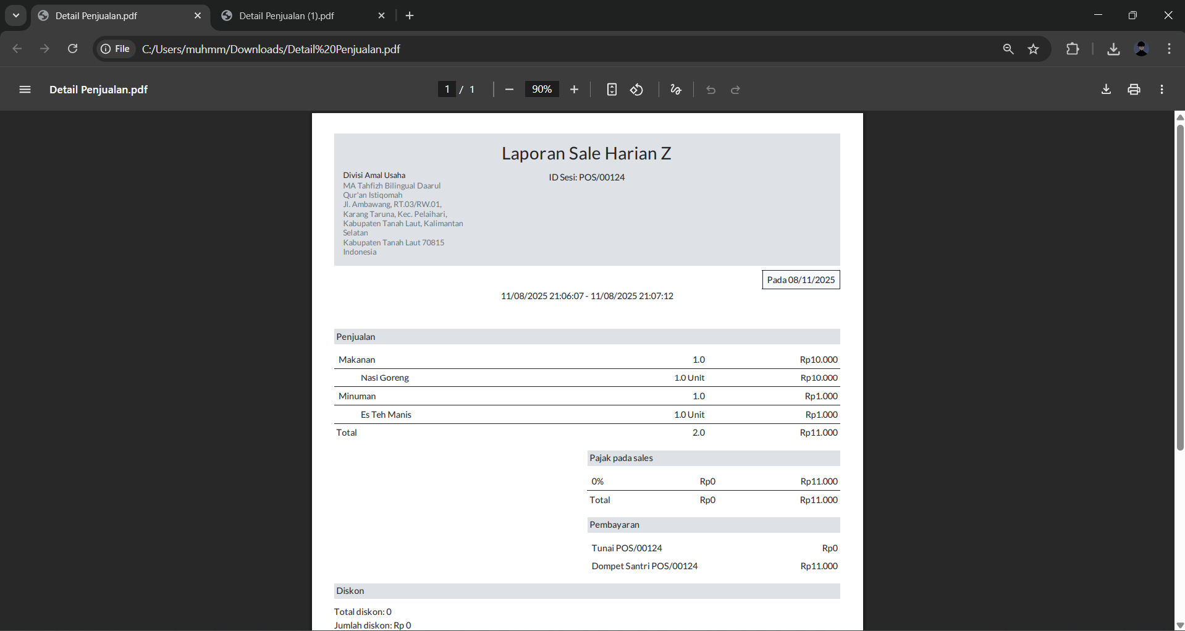Screen dimensions: 1185x631
Task: Click the Fit to page icon
Action: click(612, 90)
